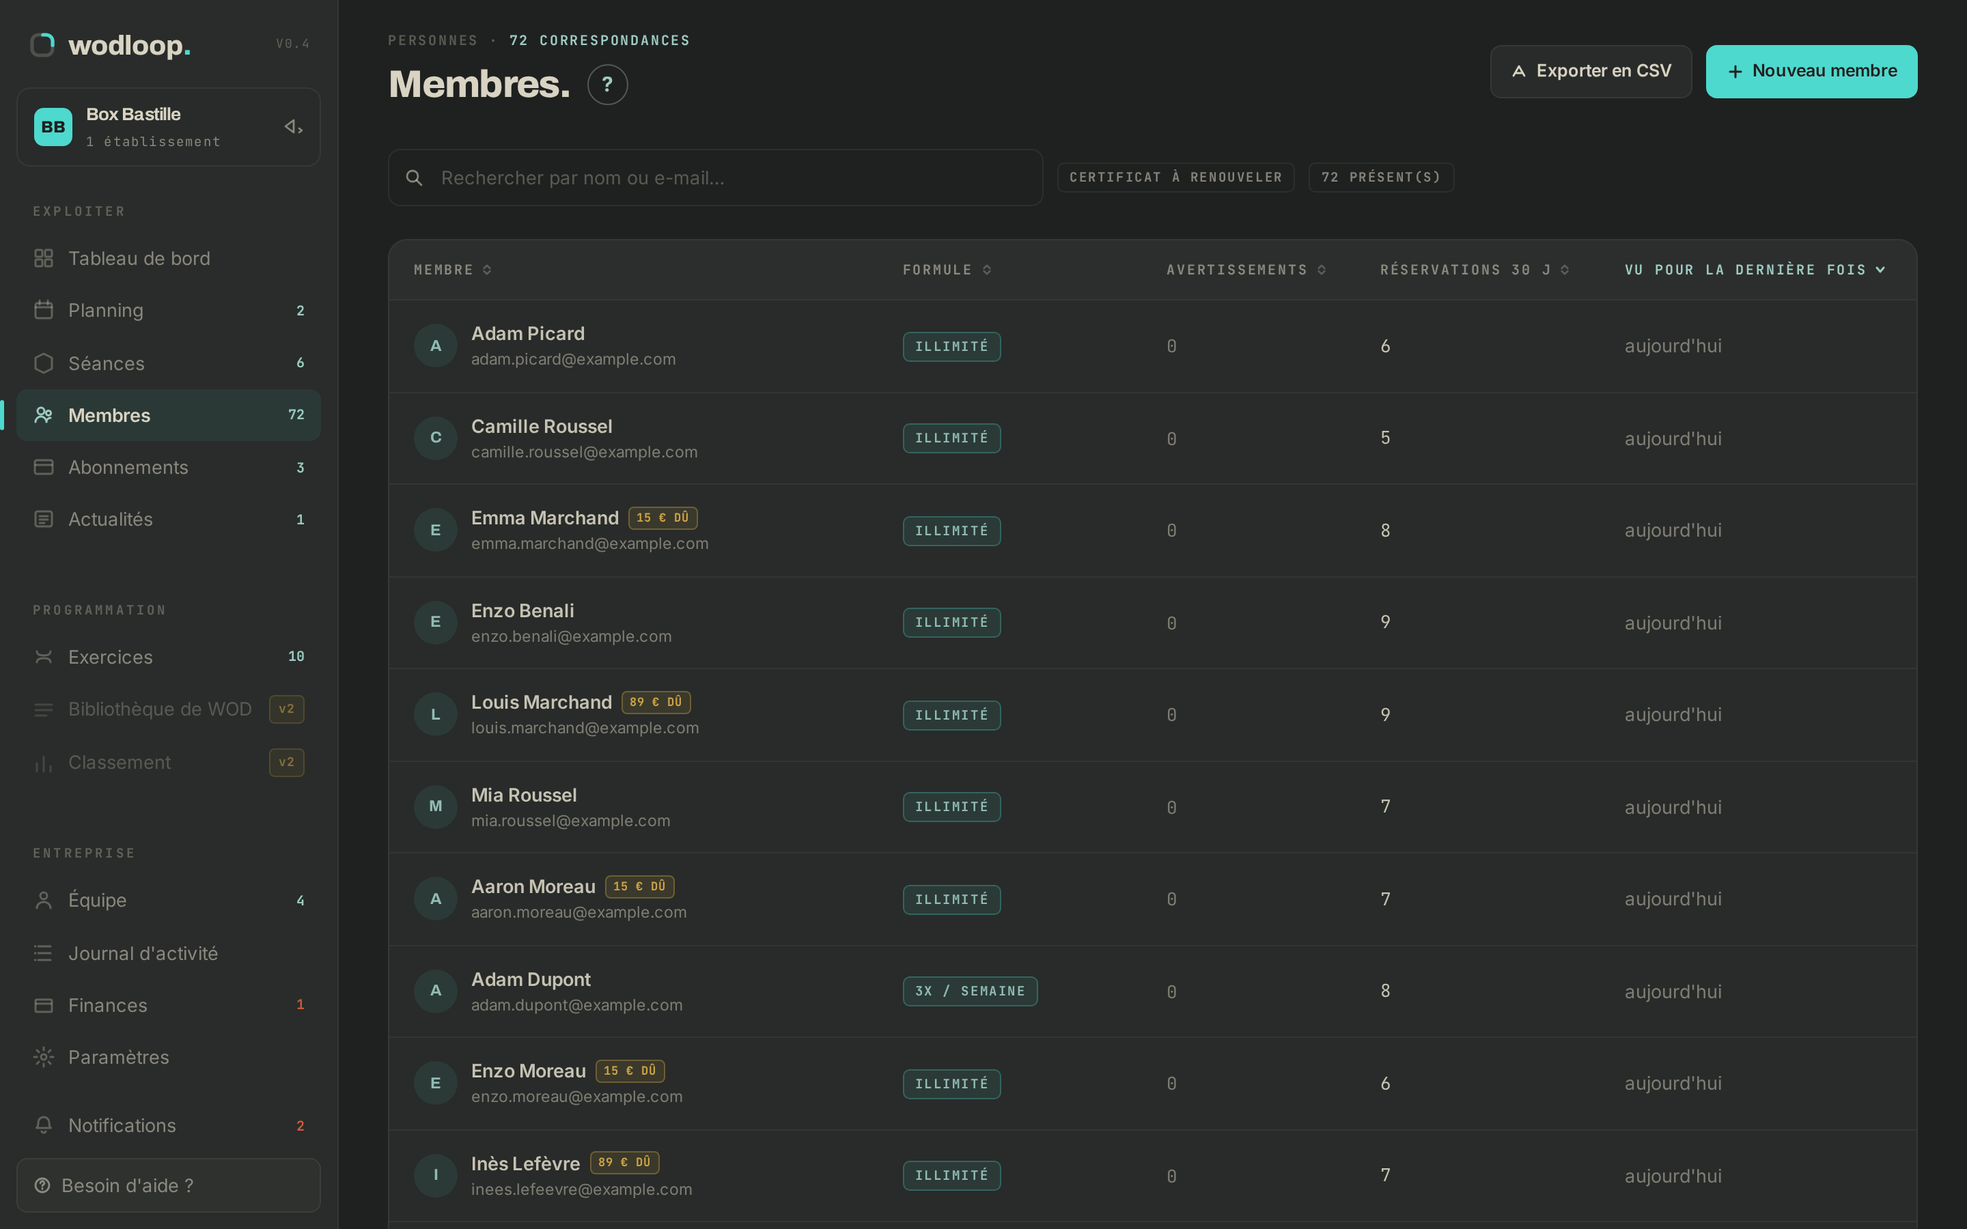1967x1229 pixels.
Task: Click Adam Dupont's 3X / semaine badge
Action: pos(970,991)
